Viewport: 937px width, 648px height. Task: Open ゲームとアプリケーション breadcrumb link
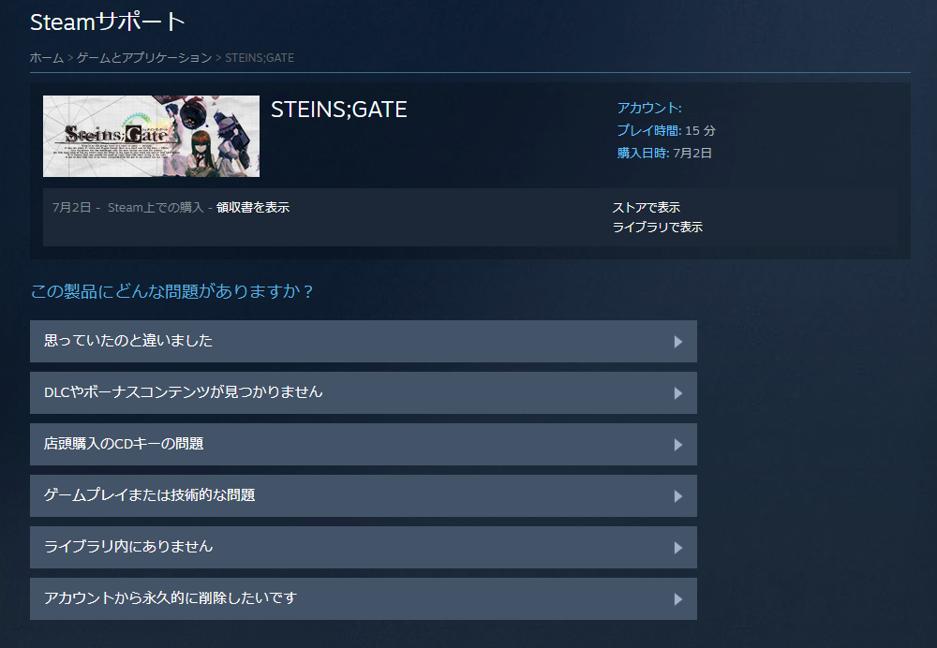point(144,57)
